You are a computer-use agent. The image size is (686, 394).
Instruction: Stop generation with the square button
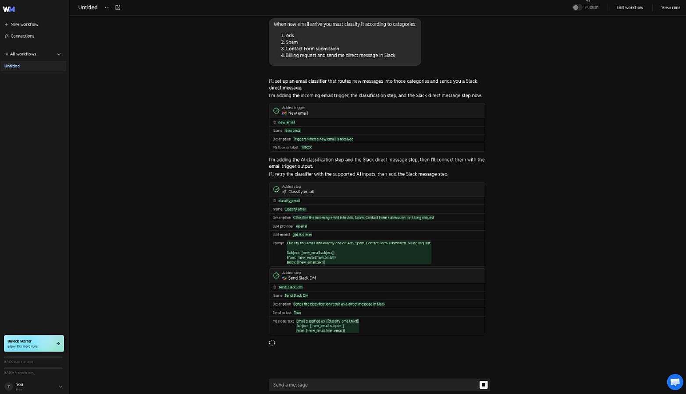coord(483,385)
